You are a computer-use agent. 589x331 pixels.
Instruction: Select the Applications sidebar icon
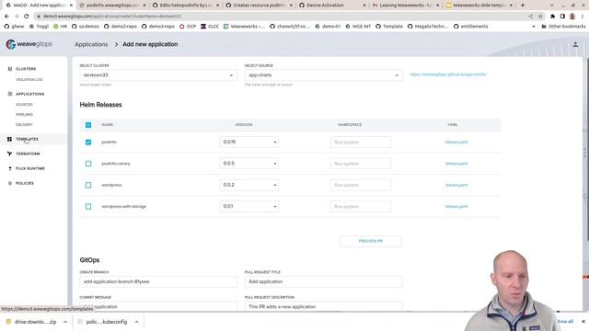point(10,94)
